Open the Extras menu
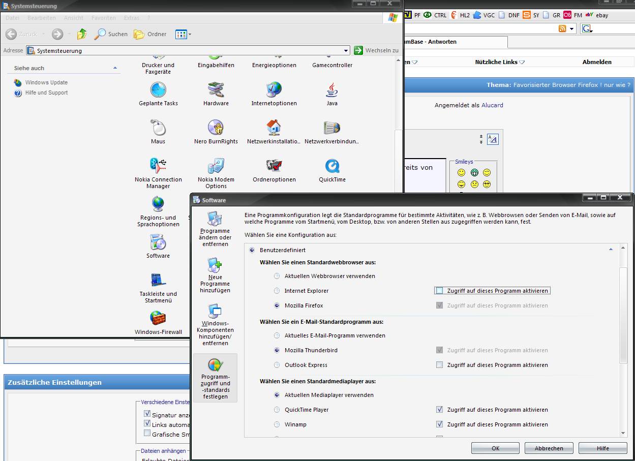 (x=132, y=18)
